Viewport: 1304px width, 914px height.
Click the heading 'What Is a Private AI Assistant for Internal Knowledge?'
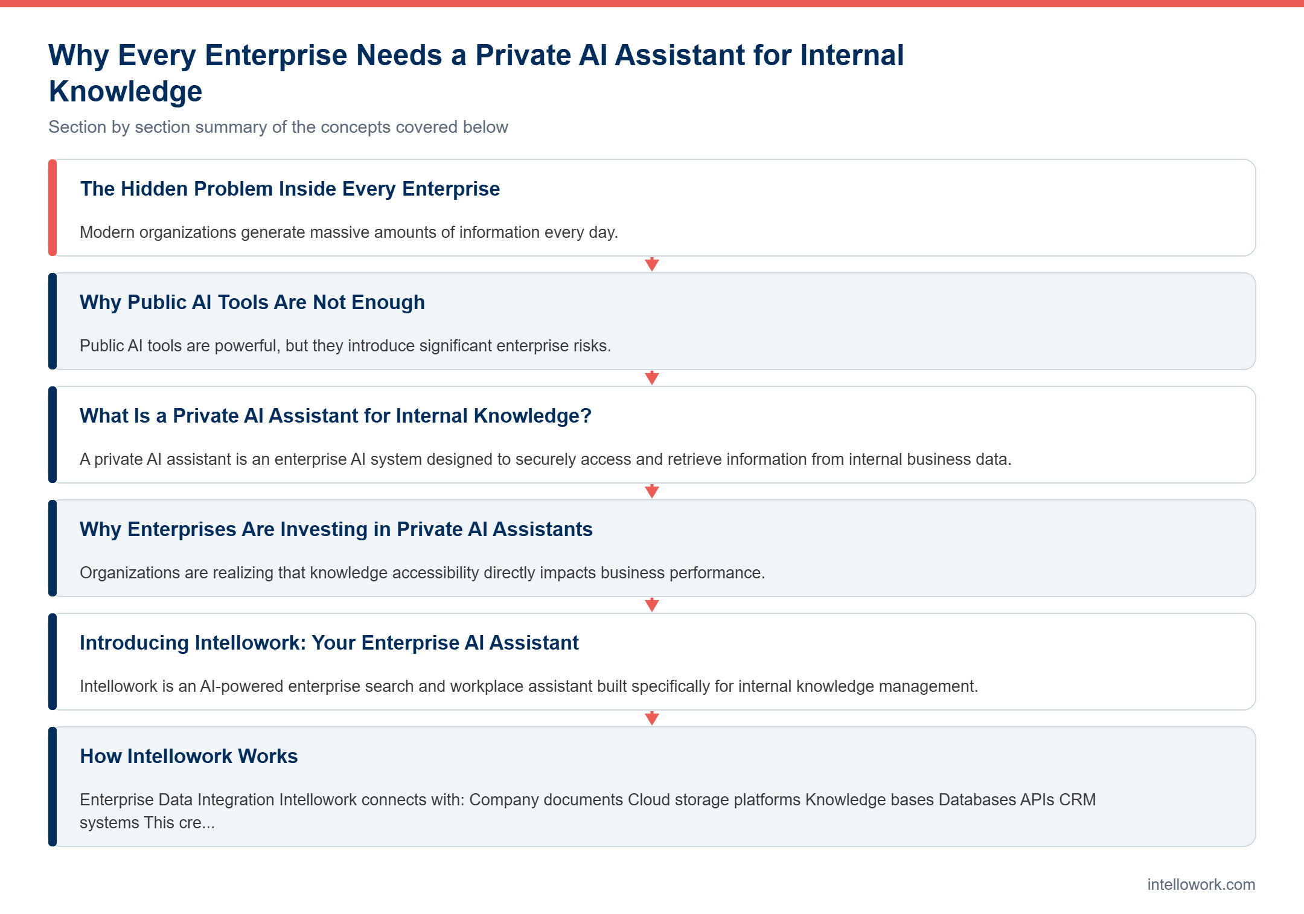click(336, 416)
